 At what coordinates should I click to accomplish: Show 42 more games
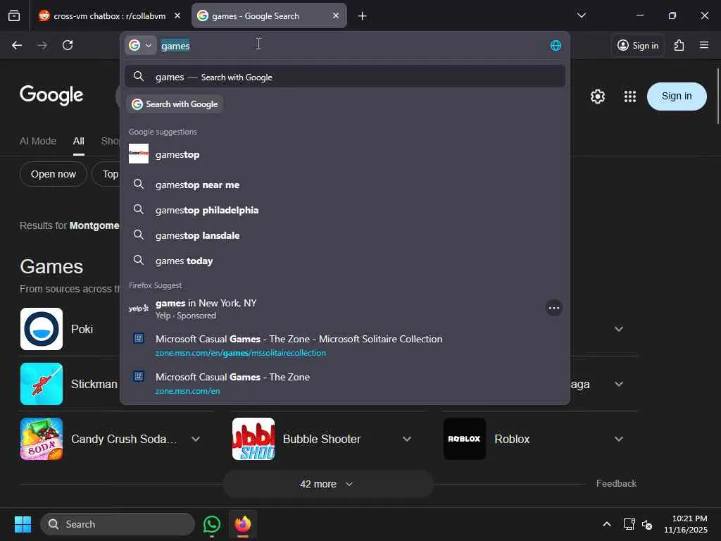(328, 484)
